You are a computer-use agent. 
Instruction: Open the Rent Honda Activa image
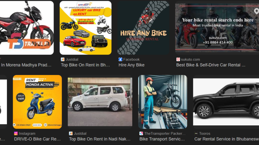[37, 102]
